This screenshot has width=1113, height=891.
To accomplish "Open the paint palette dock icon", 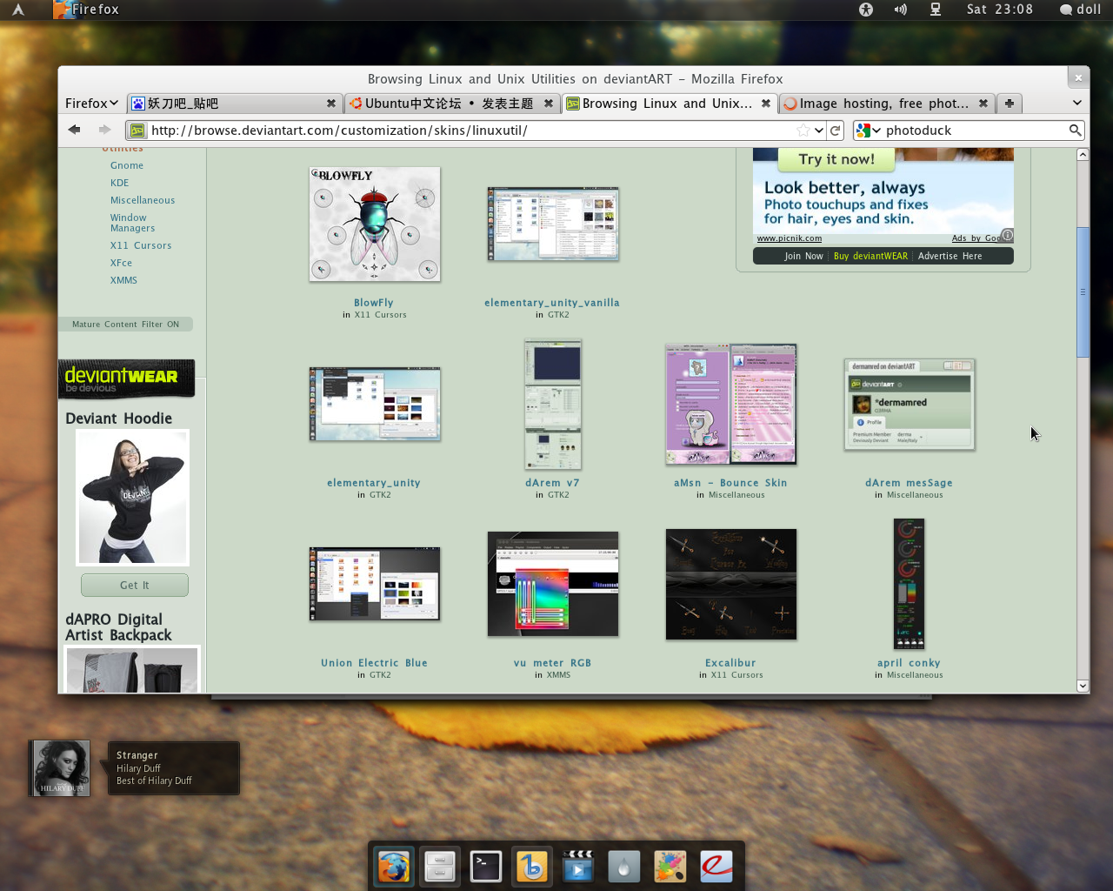I will [670, 867].
